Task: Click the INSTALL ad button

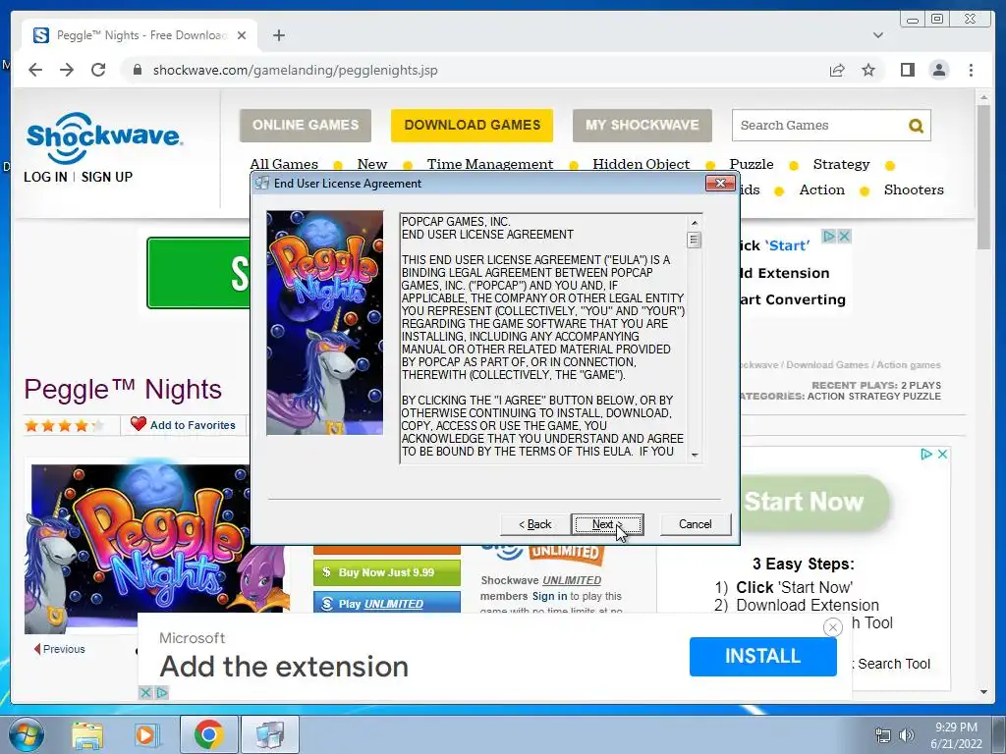Action: coord(762,656)
